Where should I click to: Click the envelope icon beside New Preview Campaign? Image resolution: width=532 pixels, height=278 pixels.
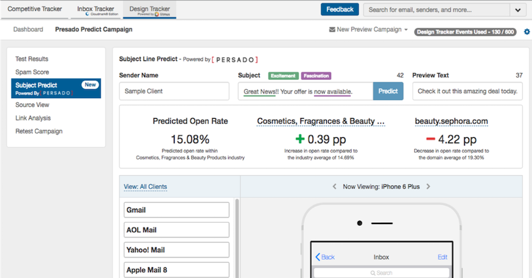click(332, 29)
